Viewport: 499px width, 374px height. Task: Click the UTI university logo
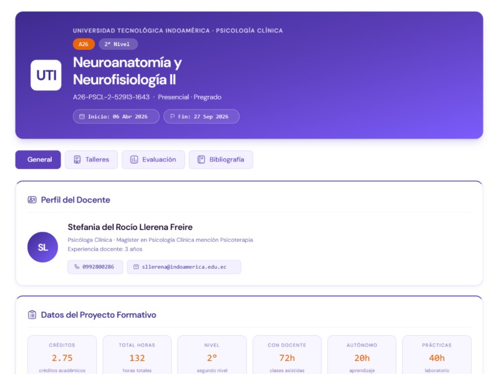point(46,75)
